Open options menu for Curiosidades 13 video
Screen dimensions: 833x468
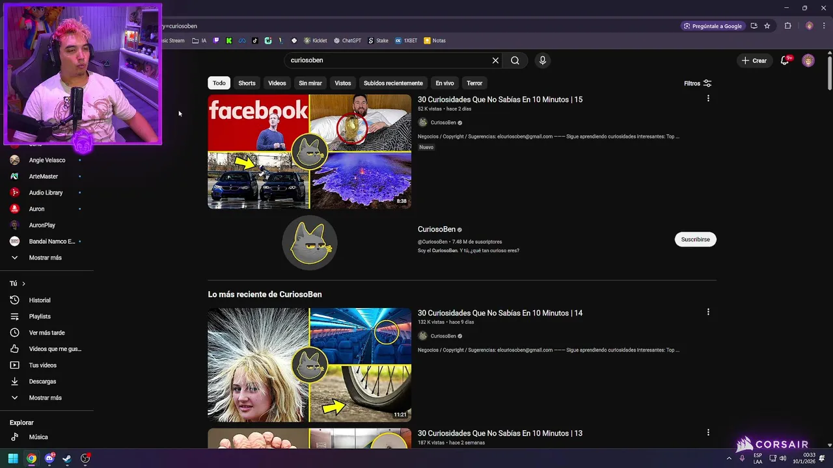(708, 432)
